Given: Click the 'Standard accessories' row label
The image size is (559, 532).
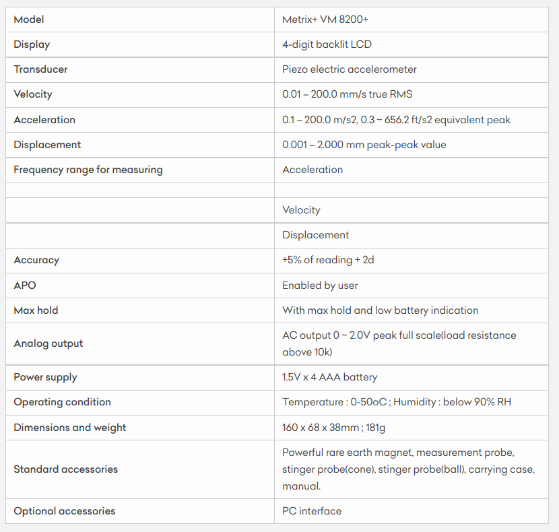Looking at the screenshot, I should 65,469.
